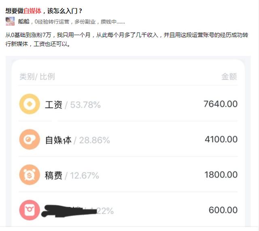Viewport: 259px width, 231px height.
Task: Click the 类别/比例 column header
Action: [37, 77]
